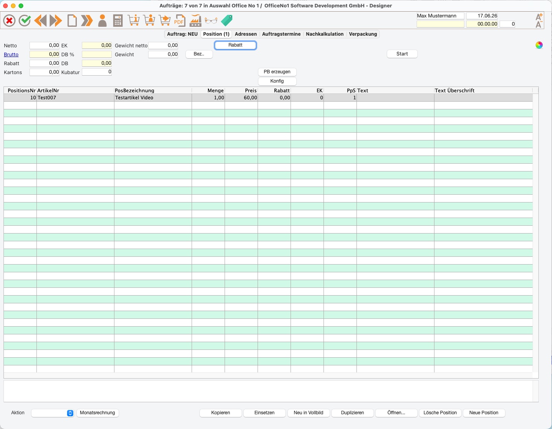Switch to the Auftrag: NEU tab

(x=182, y=34)
